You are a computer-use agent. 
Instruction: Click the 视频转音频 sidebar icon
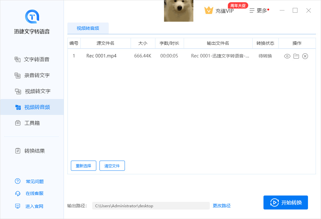coord(18,107)
